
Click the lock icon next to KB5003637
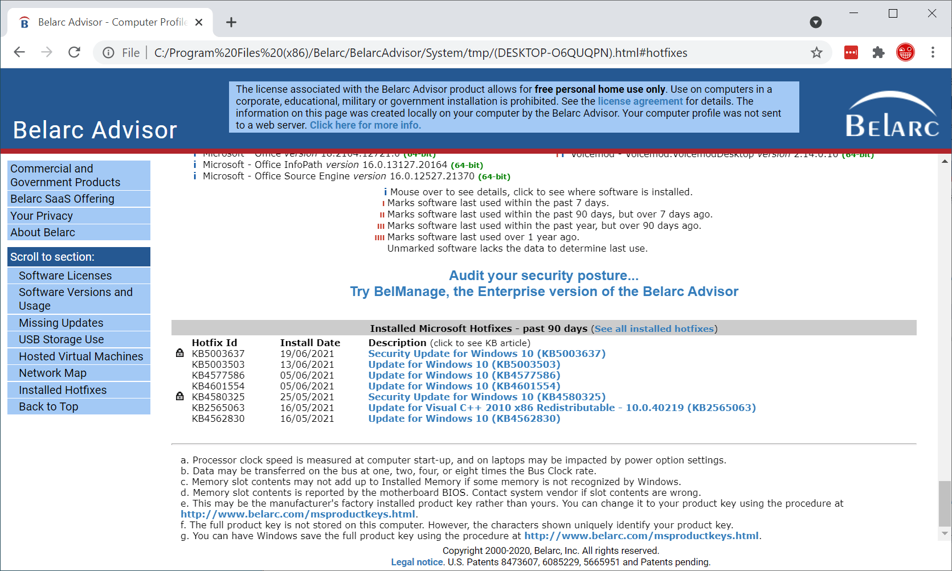pos(179,353)
